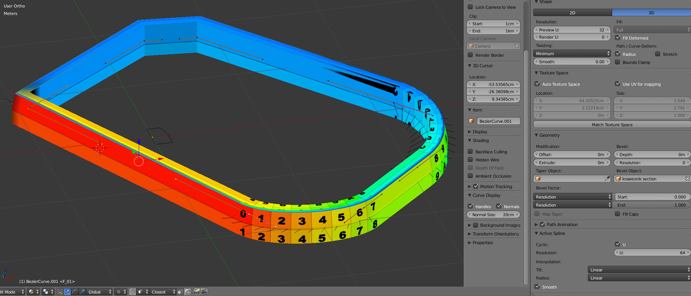Click the Match Texture Space button

point(612,125)
